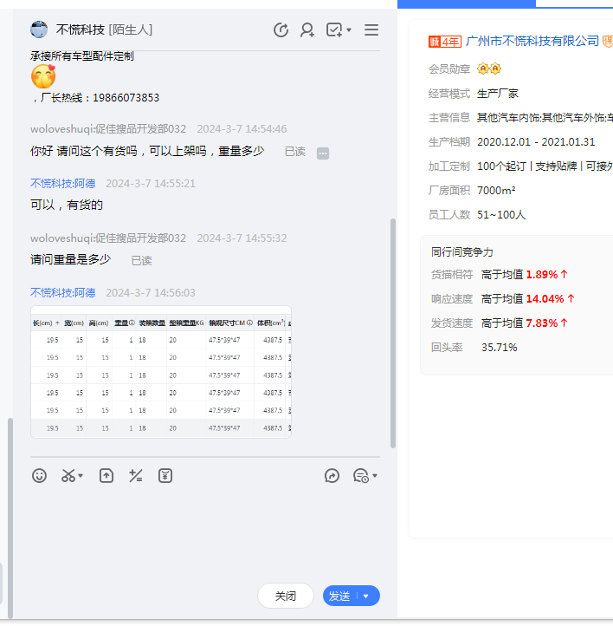
Task: Click the yuan payment order icon
Action: pyautogui.click(x=165, y=476)
